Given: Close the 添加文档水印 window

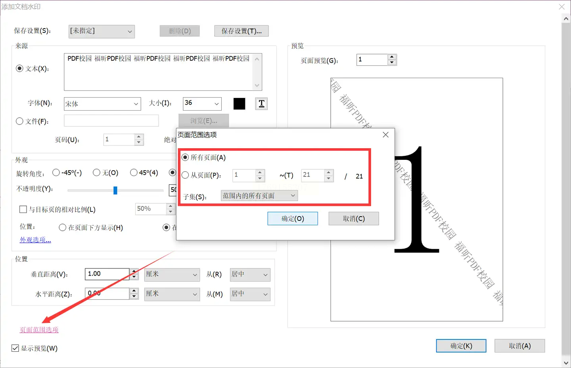Looking at the screenshot, I should coord(561,7).
